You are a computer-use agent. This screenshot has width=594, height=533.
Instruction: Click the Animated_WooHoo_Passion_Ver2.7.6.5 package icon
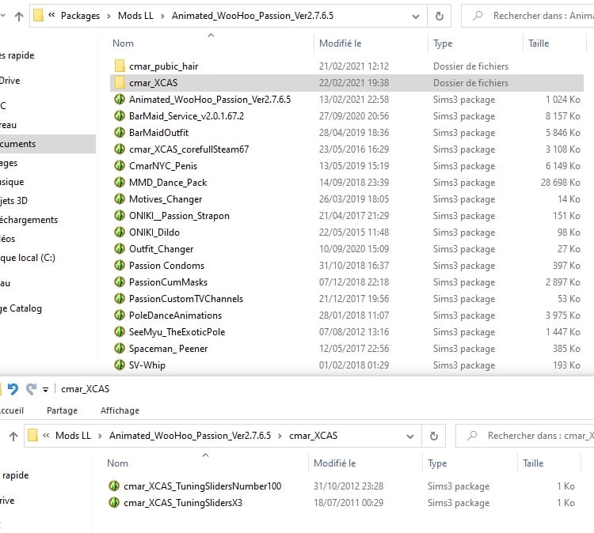(120, 100)
